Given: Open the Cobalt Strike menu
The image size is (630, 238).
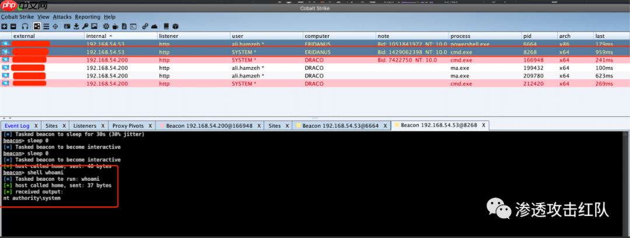Looking at the screenshot, I should point(17,17).
